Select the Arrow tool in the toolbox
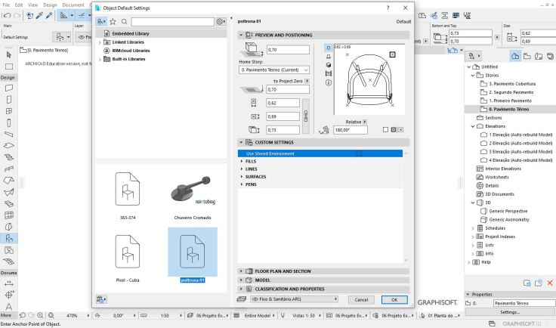The width and height of the screenshot is (556, 328). [x=9, y=54]
